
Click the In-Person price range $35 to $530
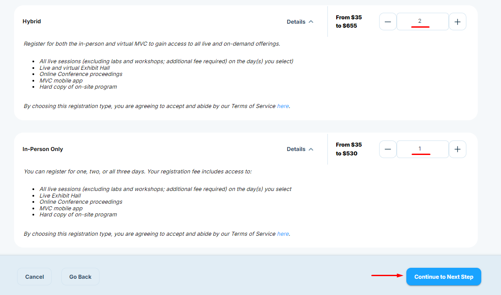click(x=348, y=149)
